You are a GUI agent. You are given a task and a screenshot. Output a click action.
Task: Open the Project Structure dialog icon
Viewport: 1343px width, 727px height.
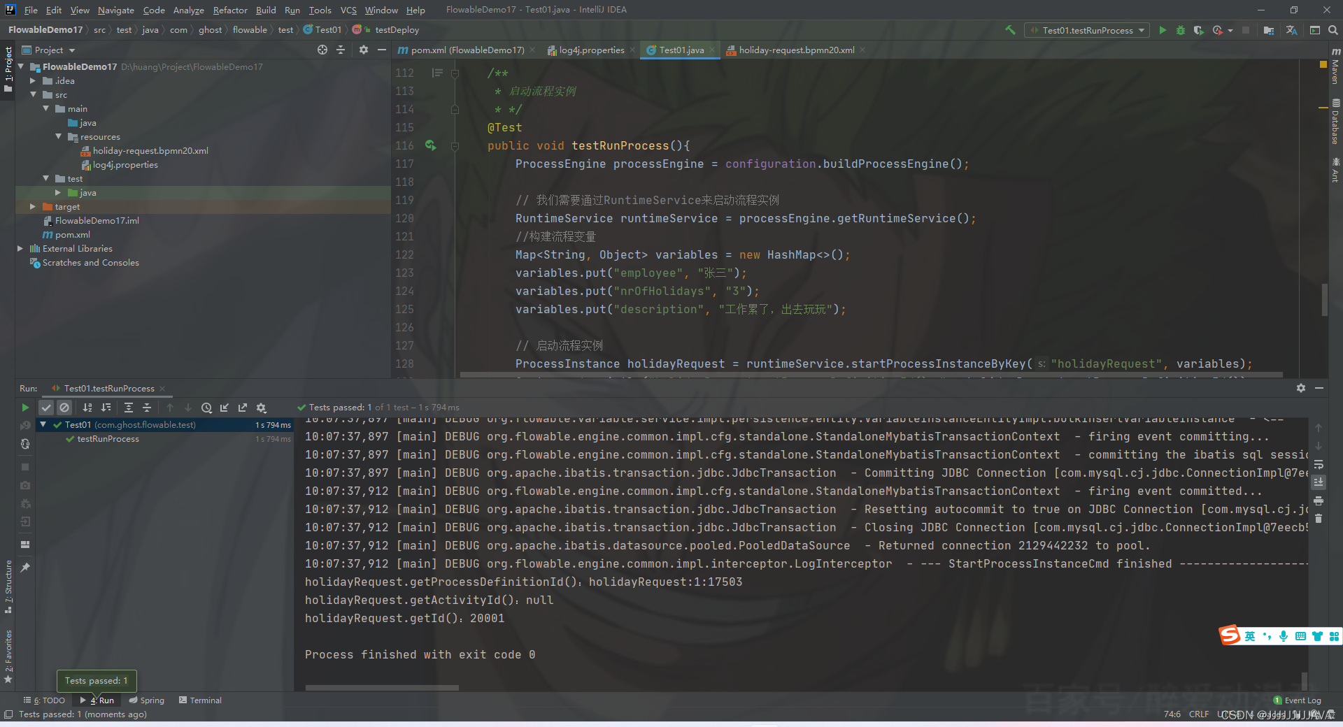pos(1269,30)
